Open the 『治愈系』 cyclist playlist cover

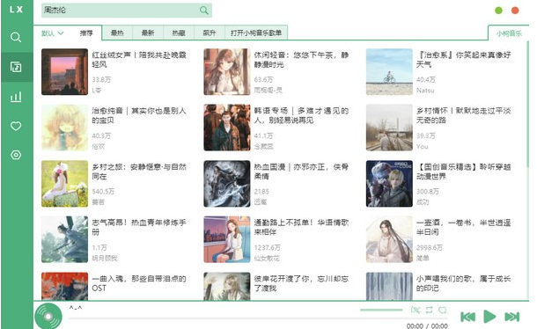coord(389,72)
